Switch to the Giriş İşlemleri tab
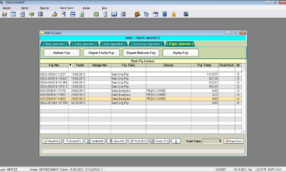The width and height of the screenshot is (286, 172). (x=55, y=44)
